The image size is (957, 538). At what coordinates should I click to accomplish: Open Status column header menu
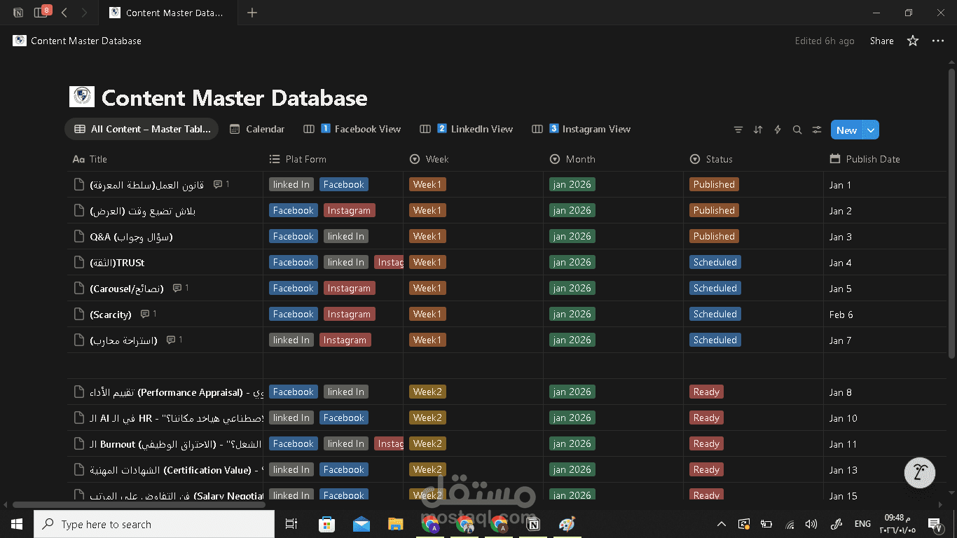[753, 159]
